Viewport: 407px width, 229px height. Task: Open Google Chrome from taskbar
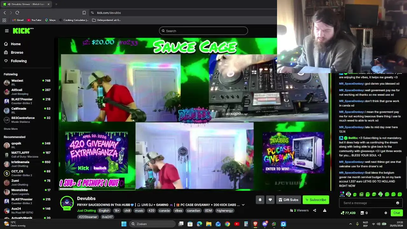click(227, 224)
